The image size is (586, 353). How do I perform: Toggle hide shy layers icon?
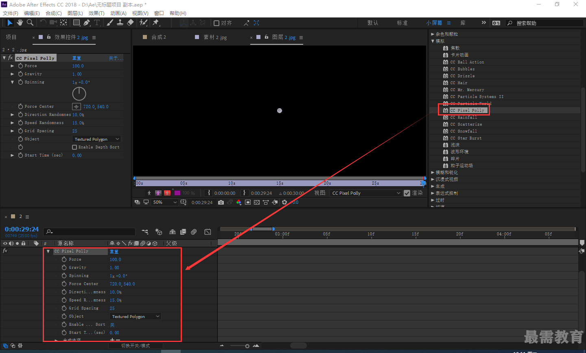pyautogui.click(x=173, y=232)
